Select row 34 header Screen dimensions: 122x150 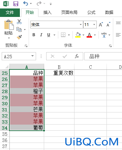tap(5, 128)
